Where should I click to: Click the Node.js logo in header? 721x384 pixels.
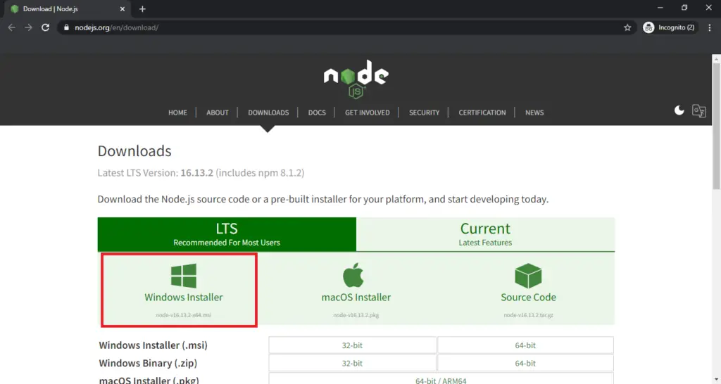pyautogui.click(x=356, y=80)
